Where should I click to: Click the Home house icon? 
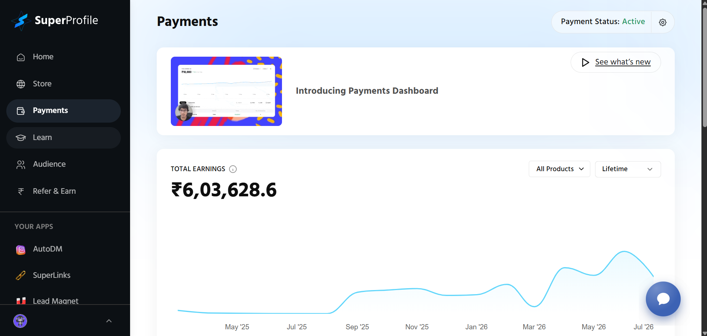[x=21, y=57]
